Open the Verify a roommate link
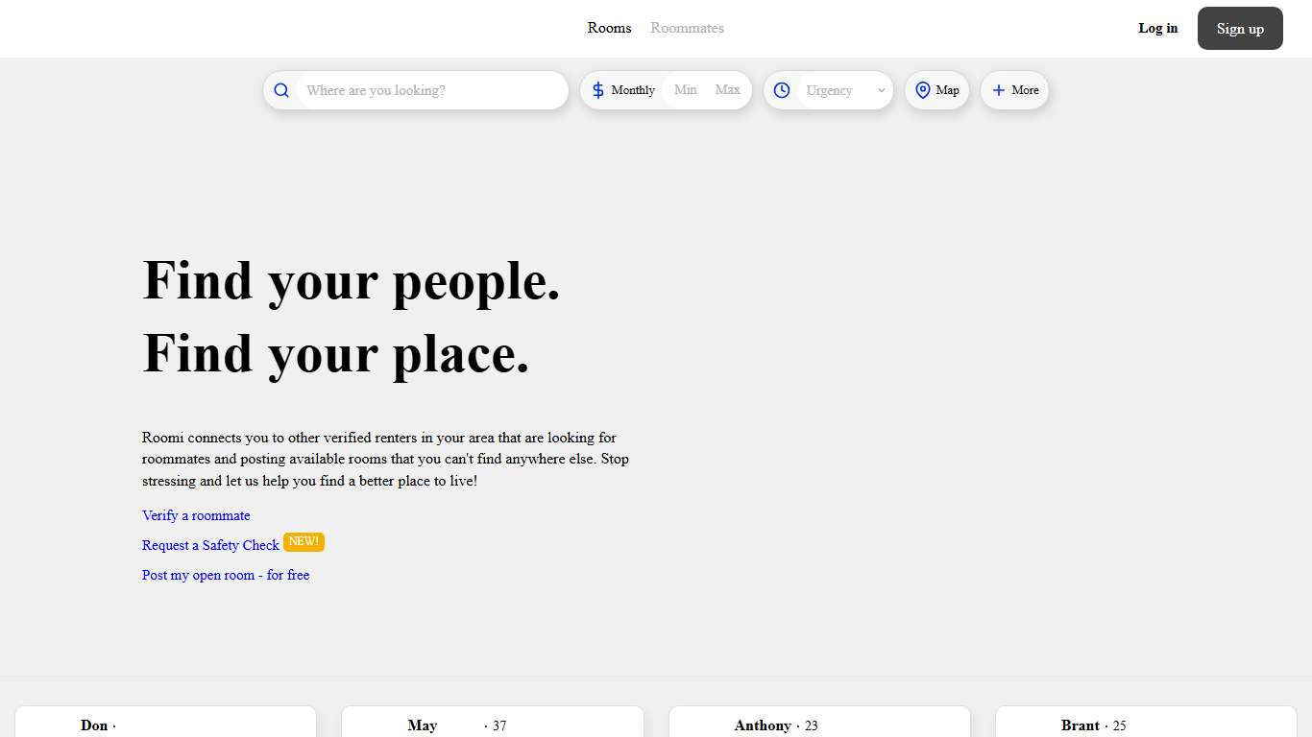Image resolution: width=1312 pixels, height=737 pixels. 196,515
